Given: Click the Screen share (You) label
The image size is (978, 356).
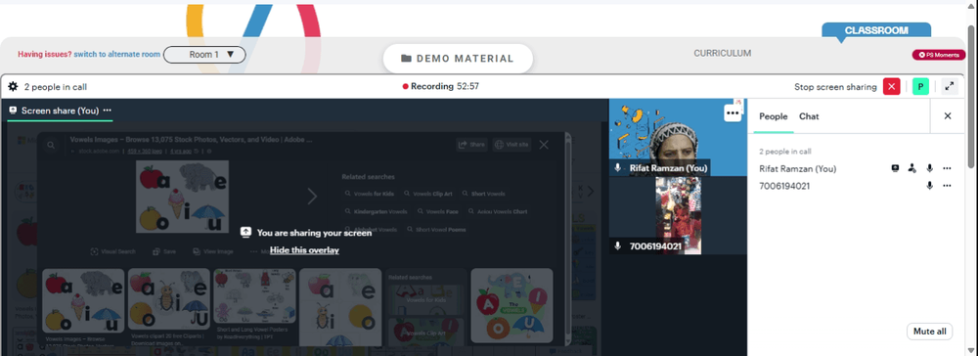Looking at the screenshot, I should click(60, 111).
